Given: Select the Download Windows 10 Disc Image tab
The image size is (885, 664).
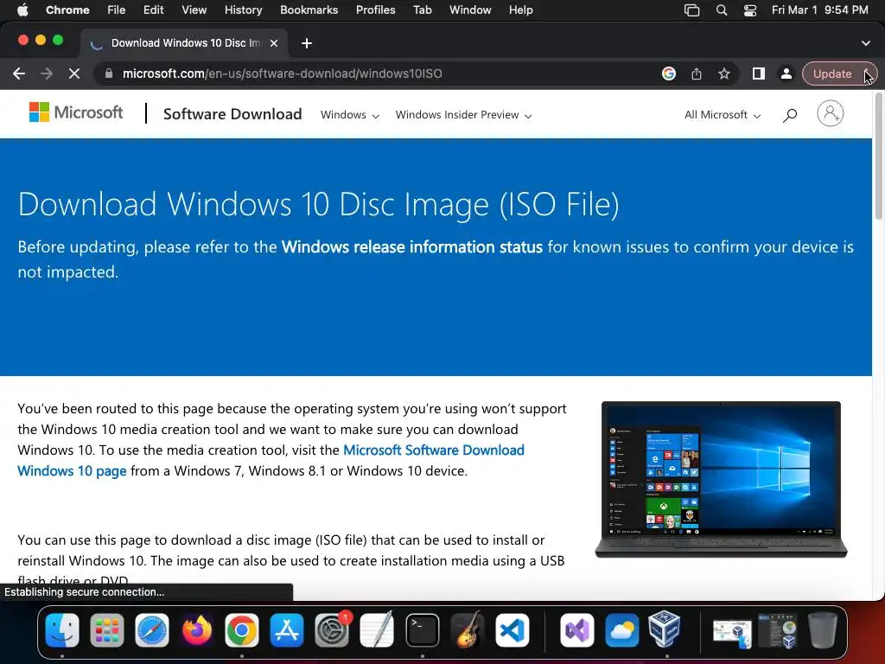Looking at the screenshot, I should pos(184,43).
